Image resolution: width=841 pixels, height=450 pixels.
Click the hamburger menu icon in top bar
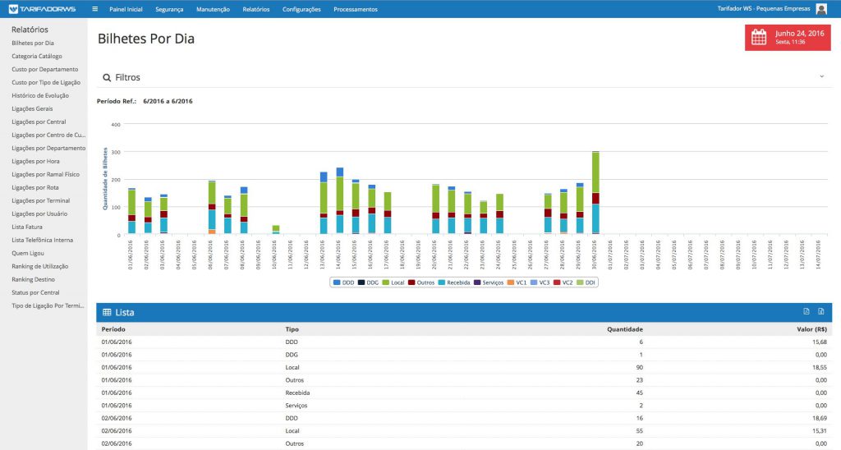click(95, 9)
